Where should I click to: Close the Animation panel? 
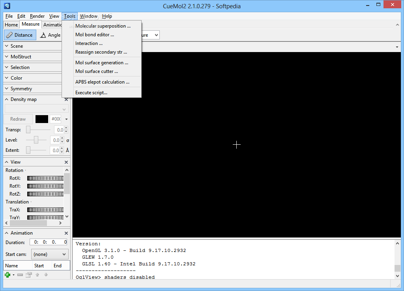point(66,233)
